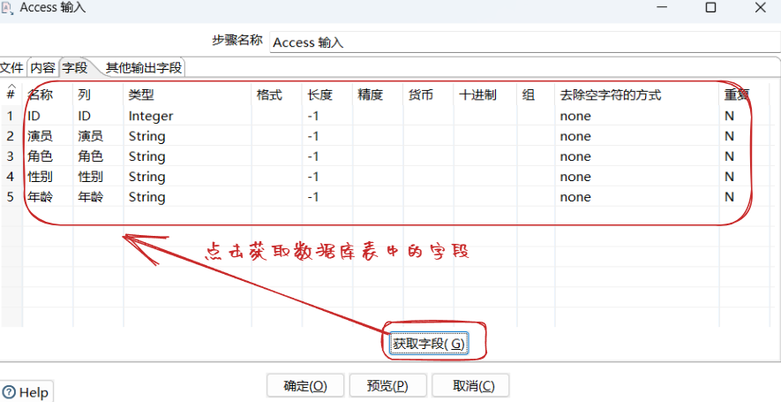Click the 长度 column header

(327, 95)
